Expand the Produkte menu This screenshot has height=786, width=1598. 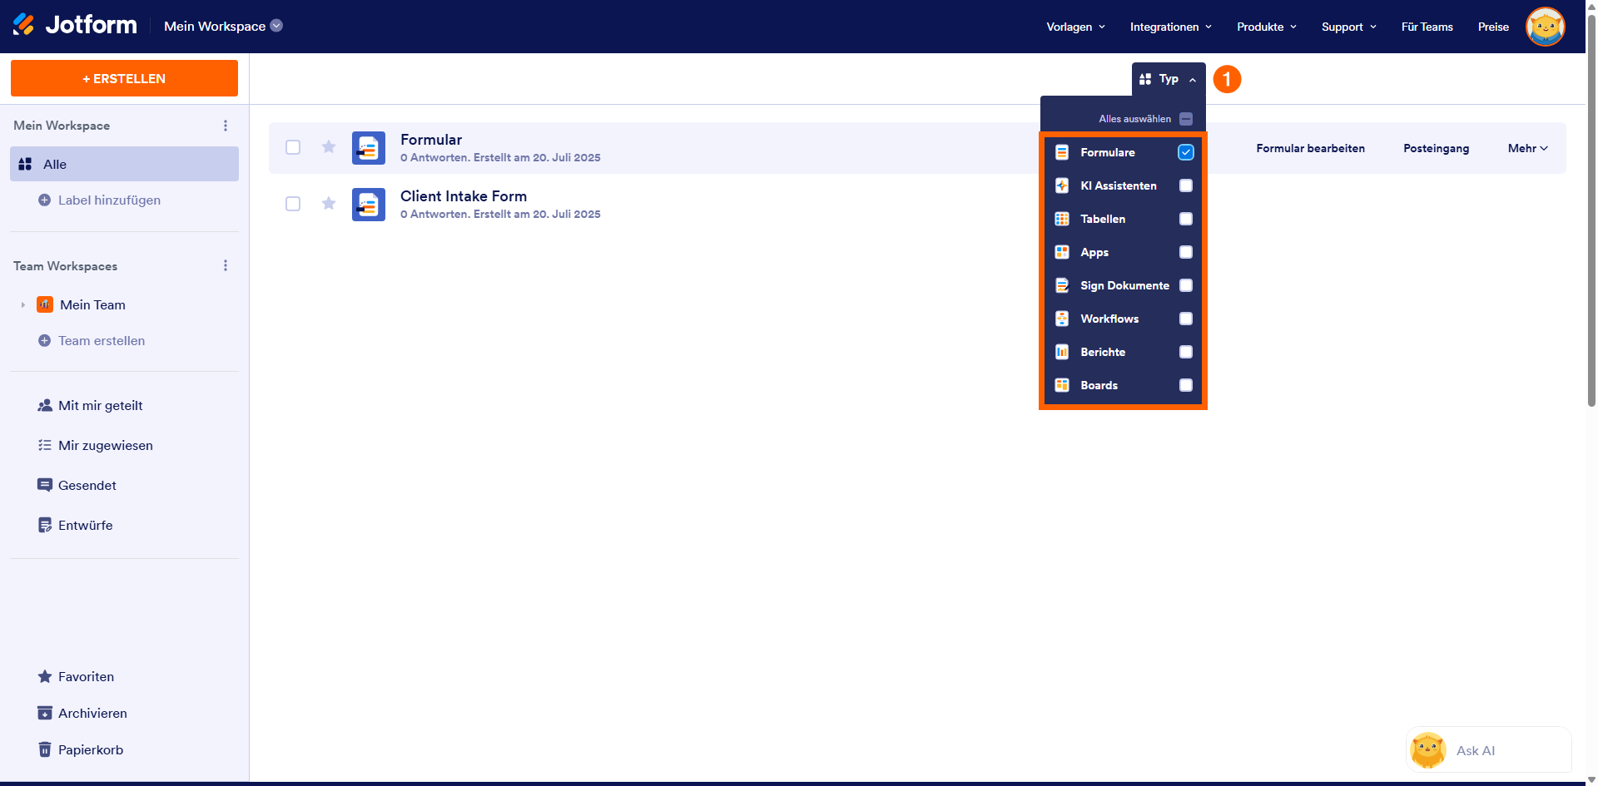pos(1267,27)
